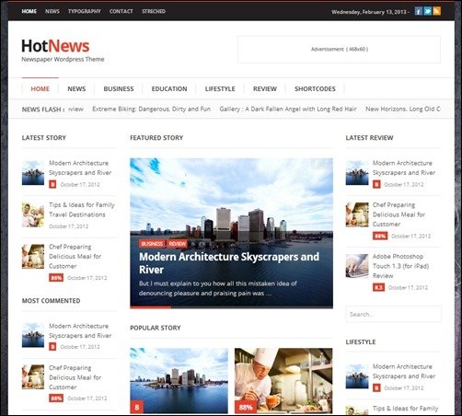
Task: Open the Twitter icon in top bar
Action: [428, 11]
